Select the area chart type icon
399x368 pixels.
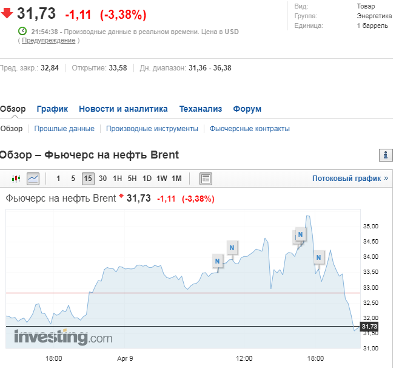pos(33,179)
